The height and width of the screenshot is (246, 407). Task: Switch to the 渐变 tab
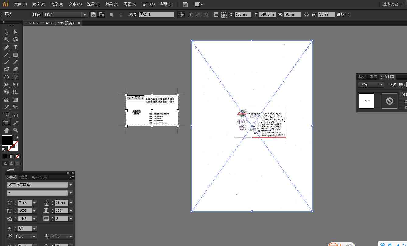tap(374, 77)
